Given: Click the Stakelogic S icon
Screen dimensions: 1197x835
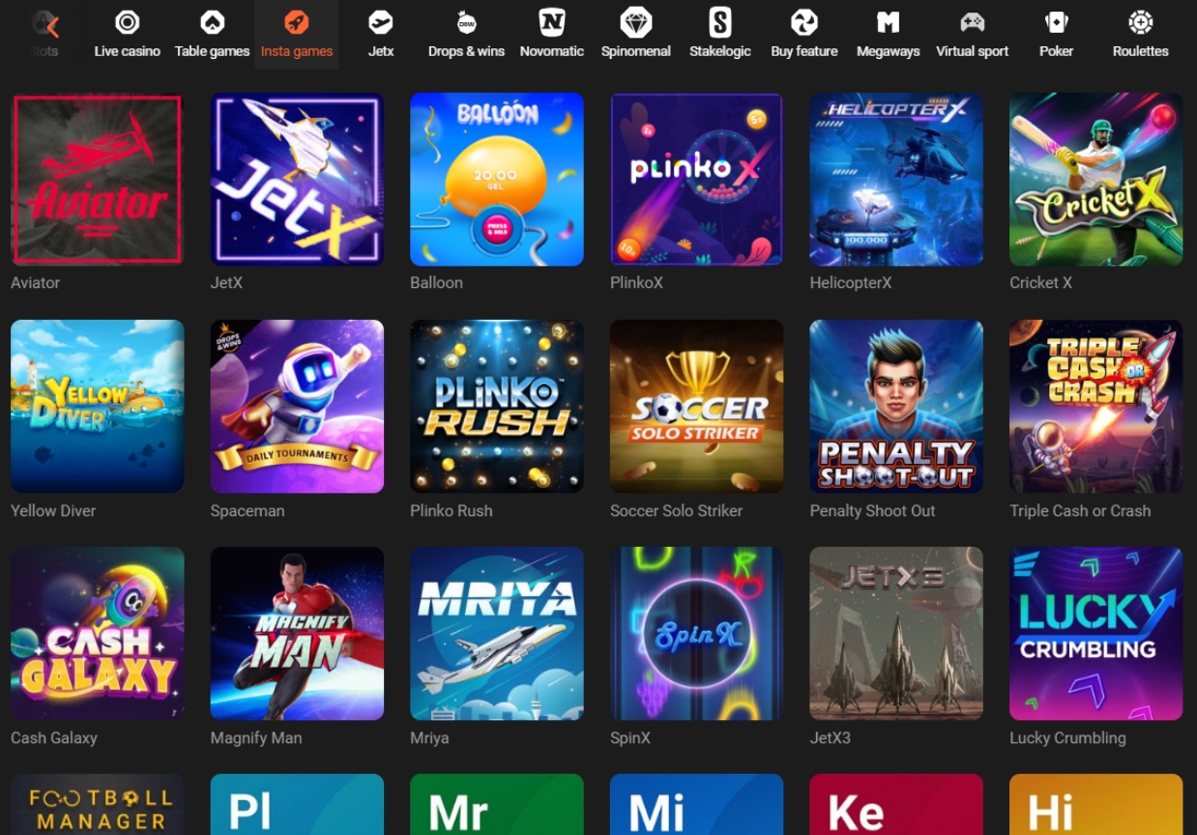Looking at the screenshot, I should click(x=720, y=22).
